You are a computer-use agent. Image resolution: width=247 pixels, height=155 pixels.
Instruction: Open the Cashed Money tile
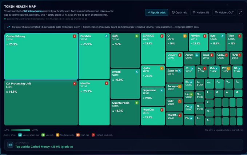[41, 56]
